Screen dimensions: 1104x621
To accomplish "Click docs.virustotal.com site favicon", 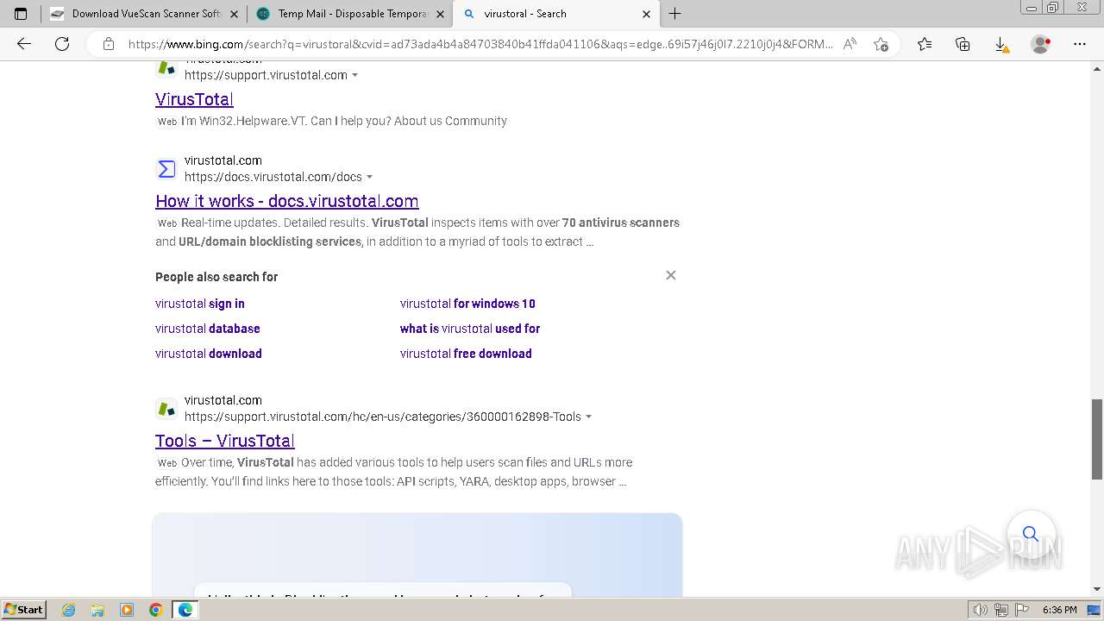I will tap(166, 169).
